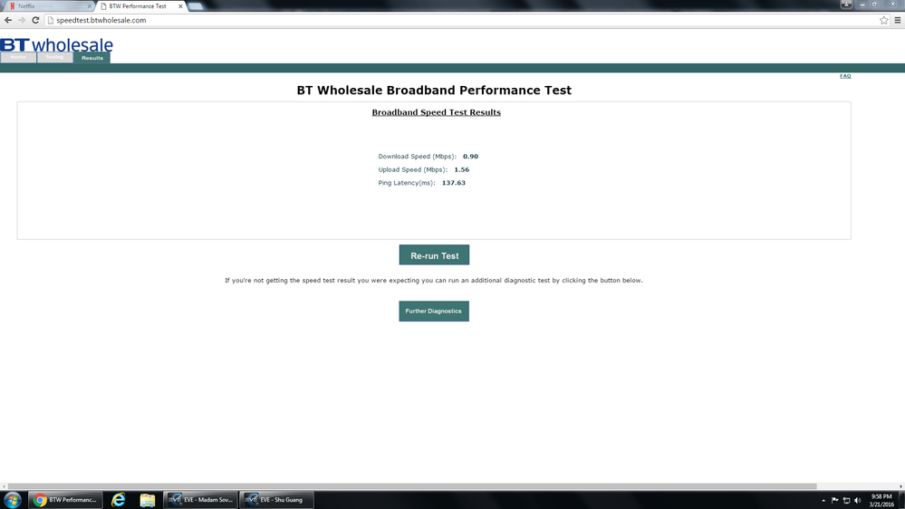Go back with the browser back arrow
The image size is (905, 509).
(8, 20)
